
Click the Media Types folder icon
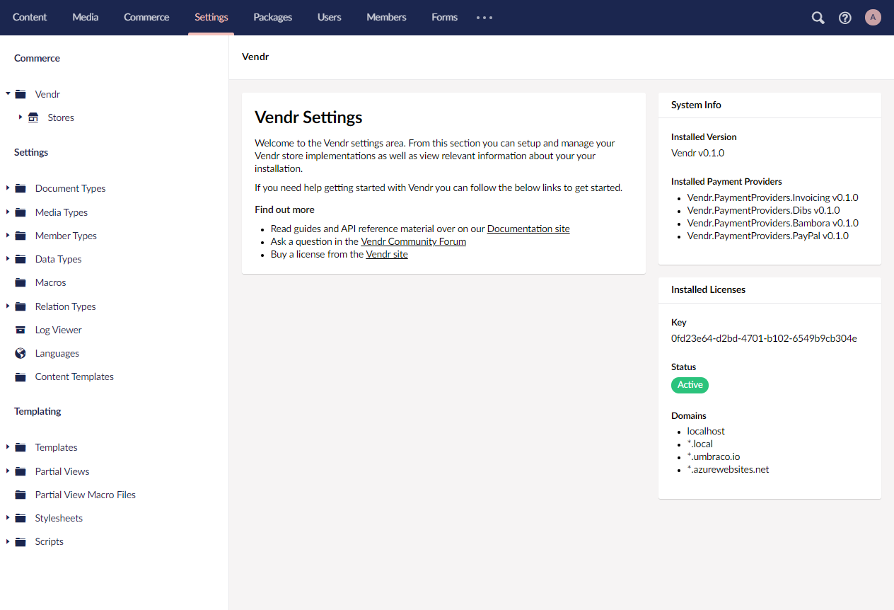(21, 212)
